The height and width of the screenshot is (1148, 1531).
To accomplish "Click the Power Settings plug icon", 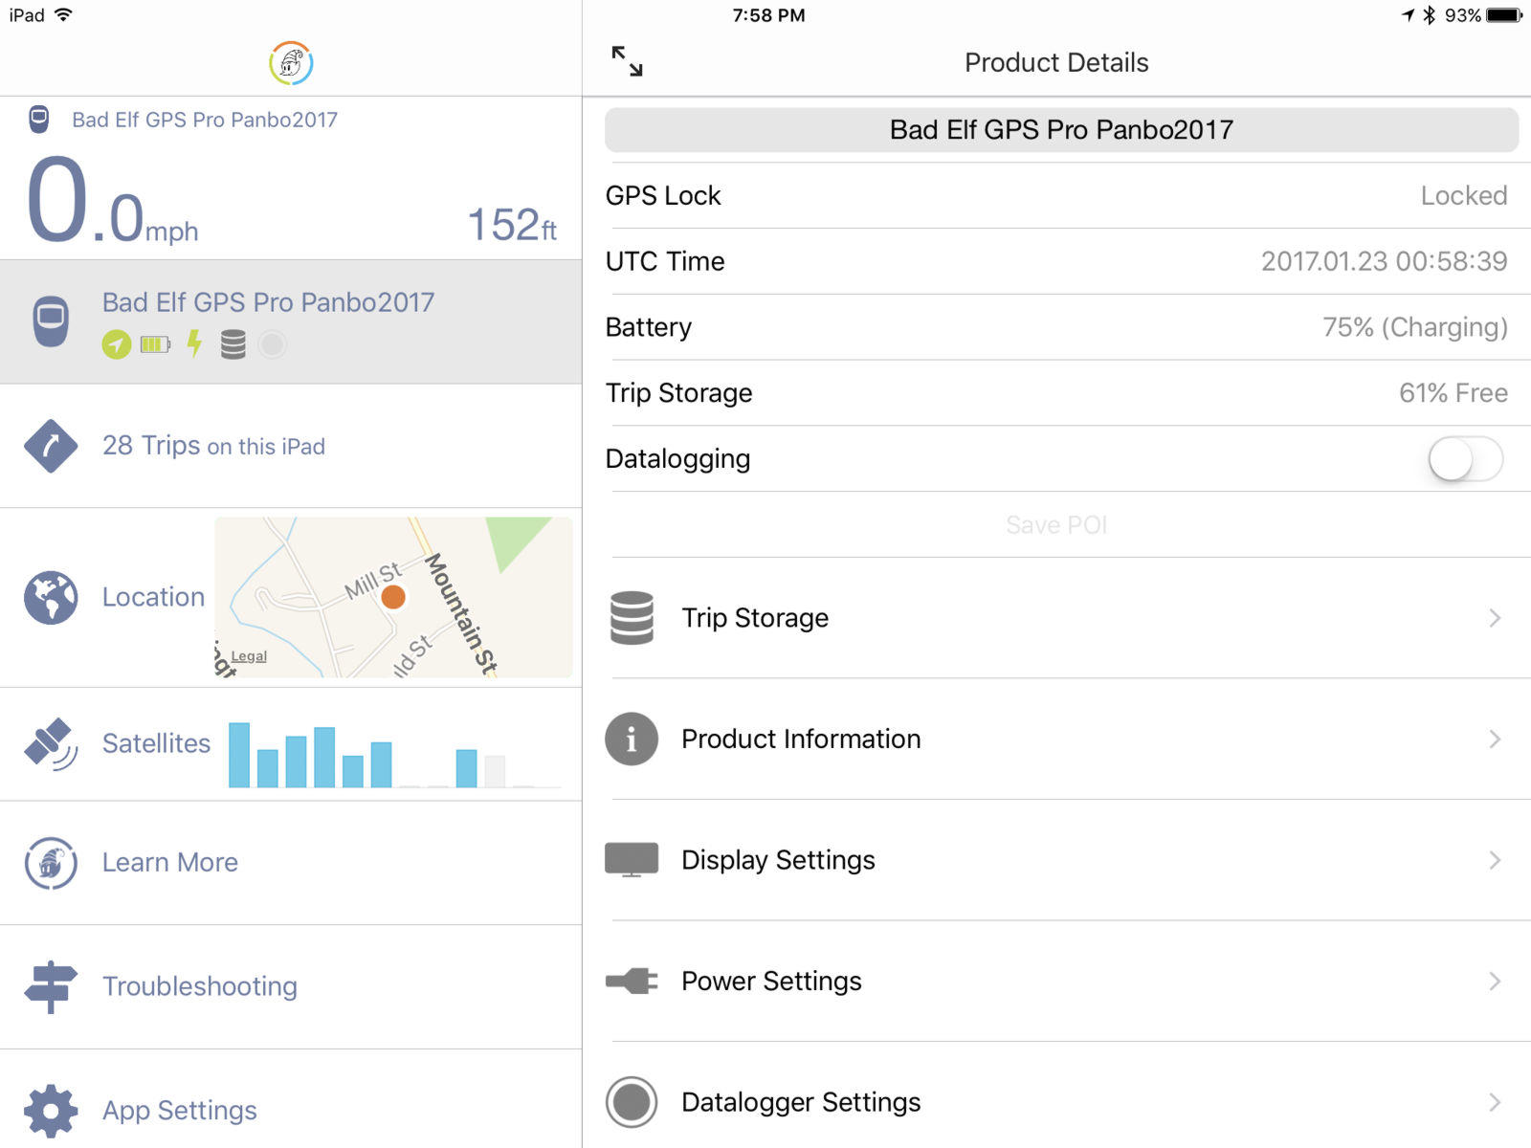I will click(x=632, y=981).
